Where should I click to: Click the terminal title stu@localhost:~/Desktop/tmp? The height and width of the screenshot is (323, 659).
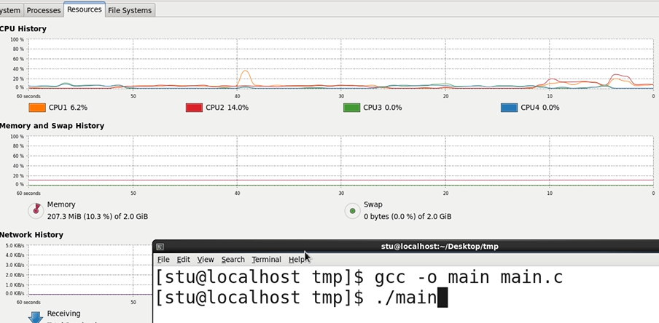pos(440,247)
